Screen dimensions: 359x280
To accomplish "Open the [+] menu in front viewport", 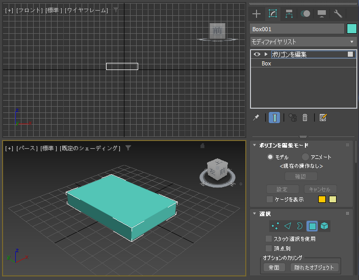I will coord(9,10).
